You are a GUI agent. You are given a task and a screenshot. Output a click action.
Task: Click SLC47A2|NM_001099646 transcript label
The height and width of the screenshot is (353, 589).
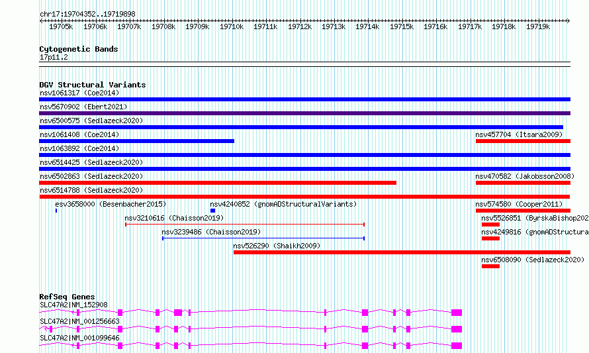tap(79, 338)
